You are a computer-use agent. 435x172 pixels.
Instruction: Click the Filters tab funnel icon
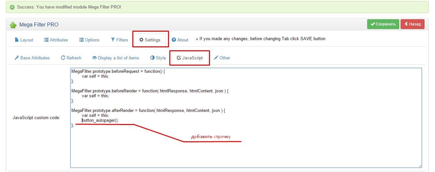[x=113, y=40]
